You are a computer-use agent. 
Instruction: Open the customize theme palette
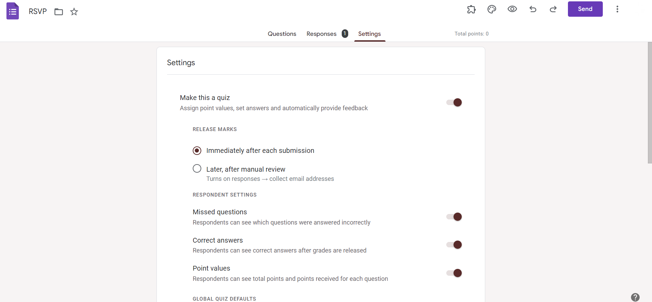(x=492, y=9)
